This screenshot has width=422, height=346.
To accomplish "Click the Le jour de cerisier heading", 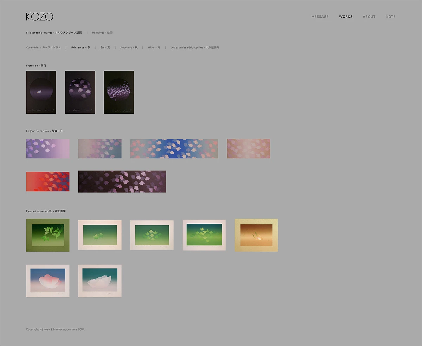I will click(x=44, y=131).
